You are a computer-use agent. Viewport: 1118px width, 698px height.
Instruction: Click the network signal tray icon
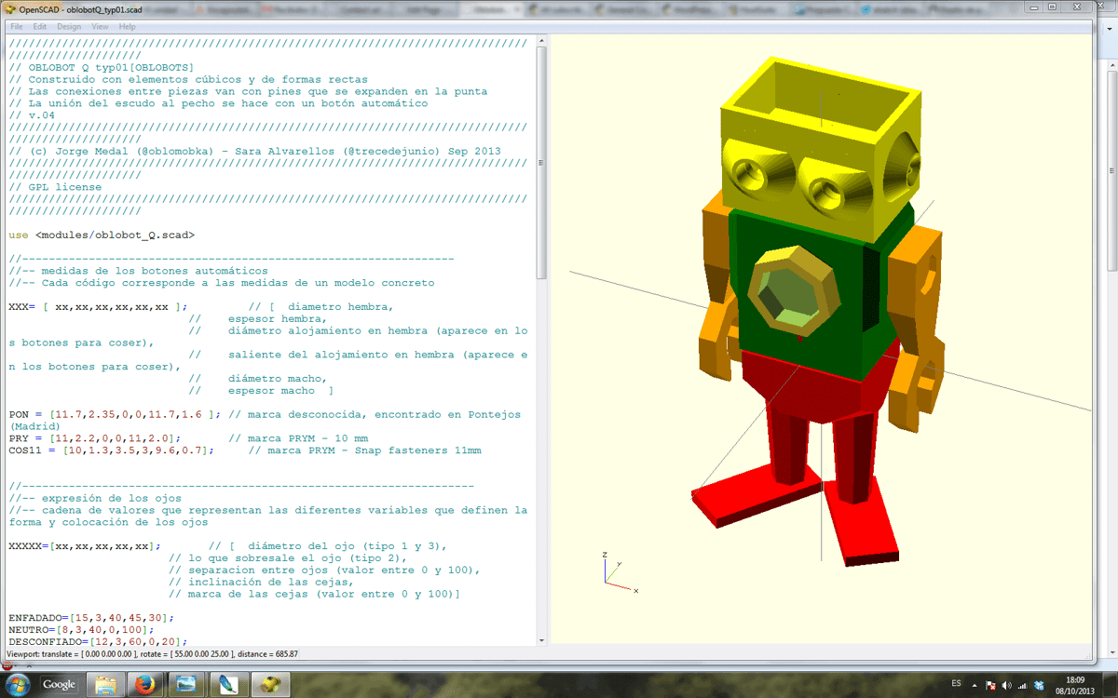pyautogui.click(x=1021, y=684)
